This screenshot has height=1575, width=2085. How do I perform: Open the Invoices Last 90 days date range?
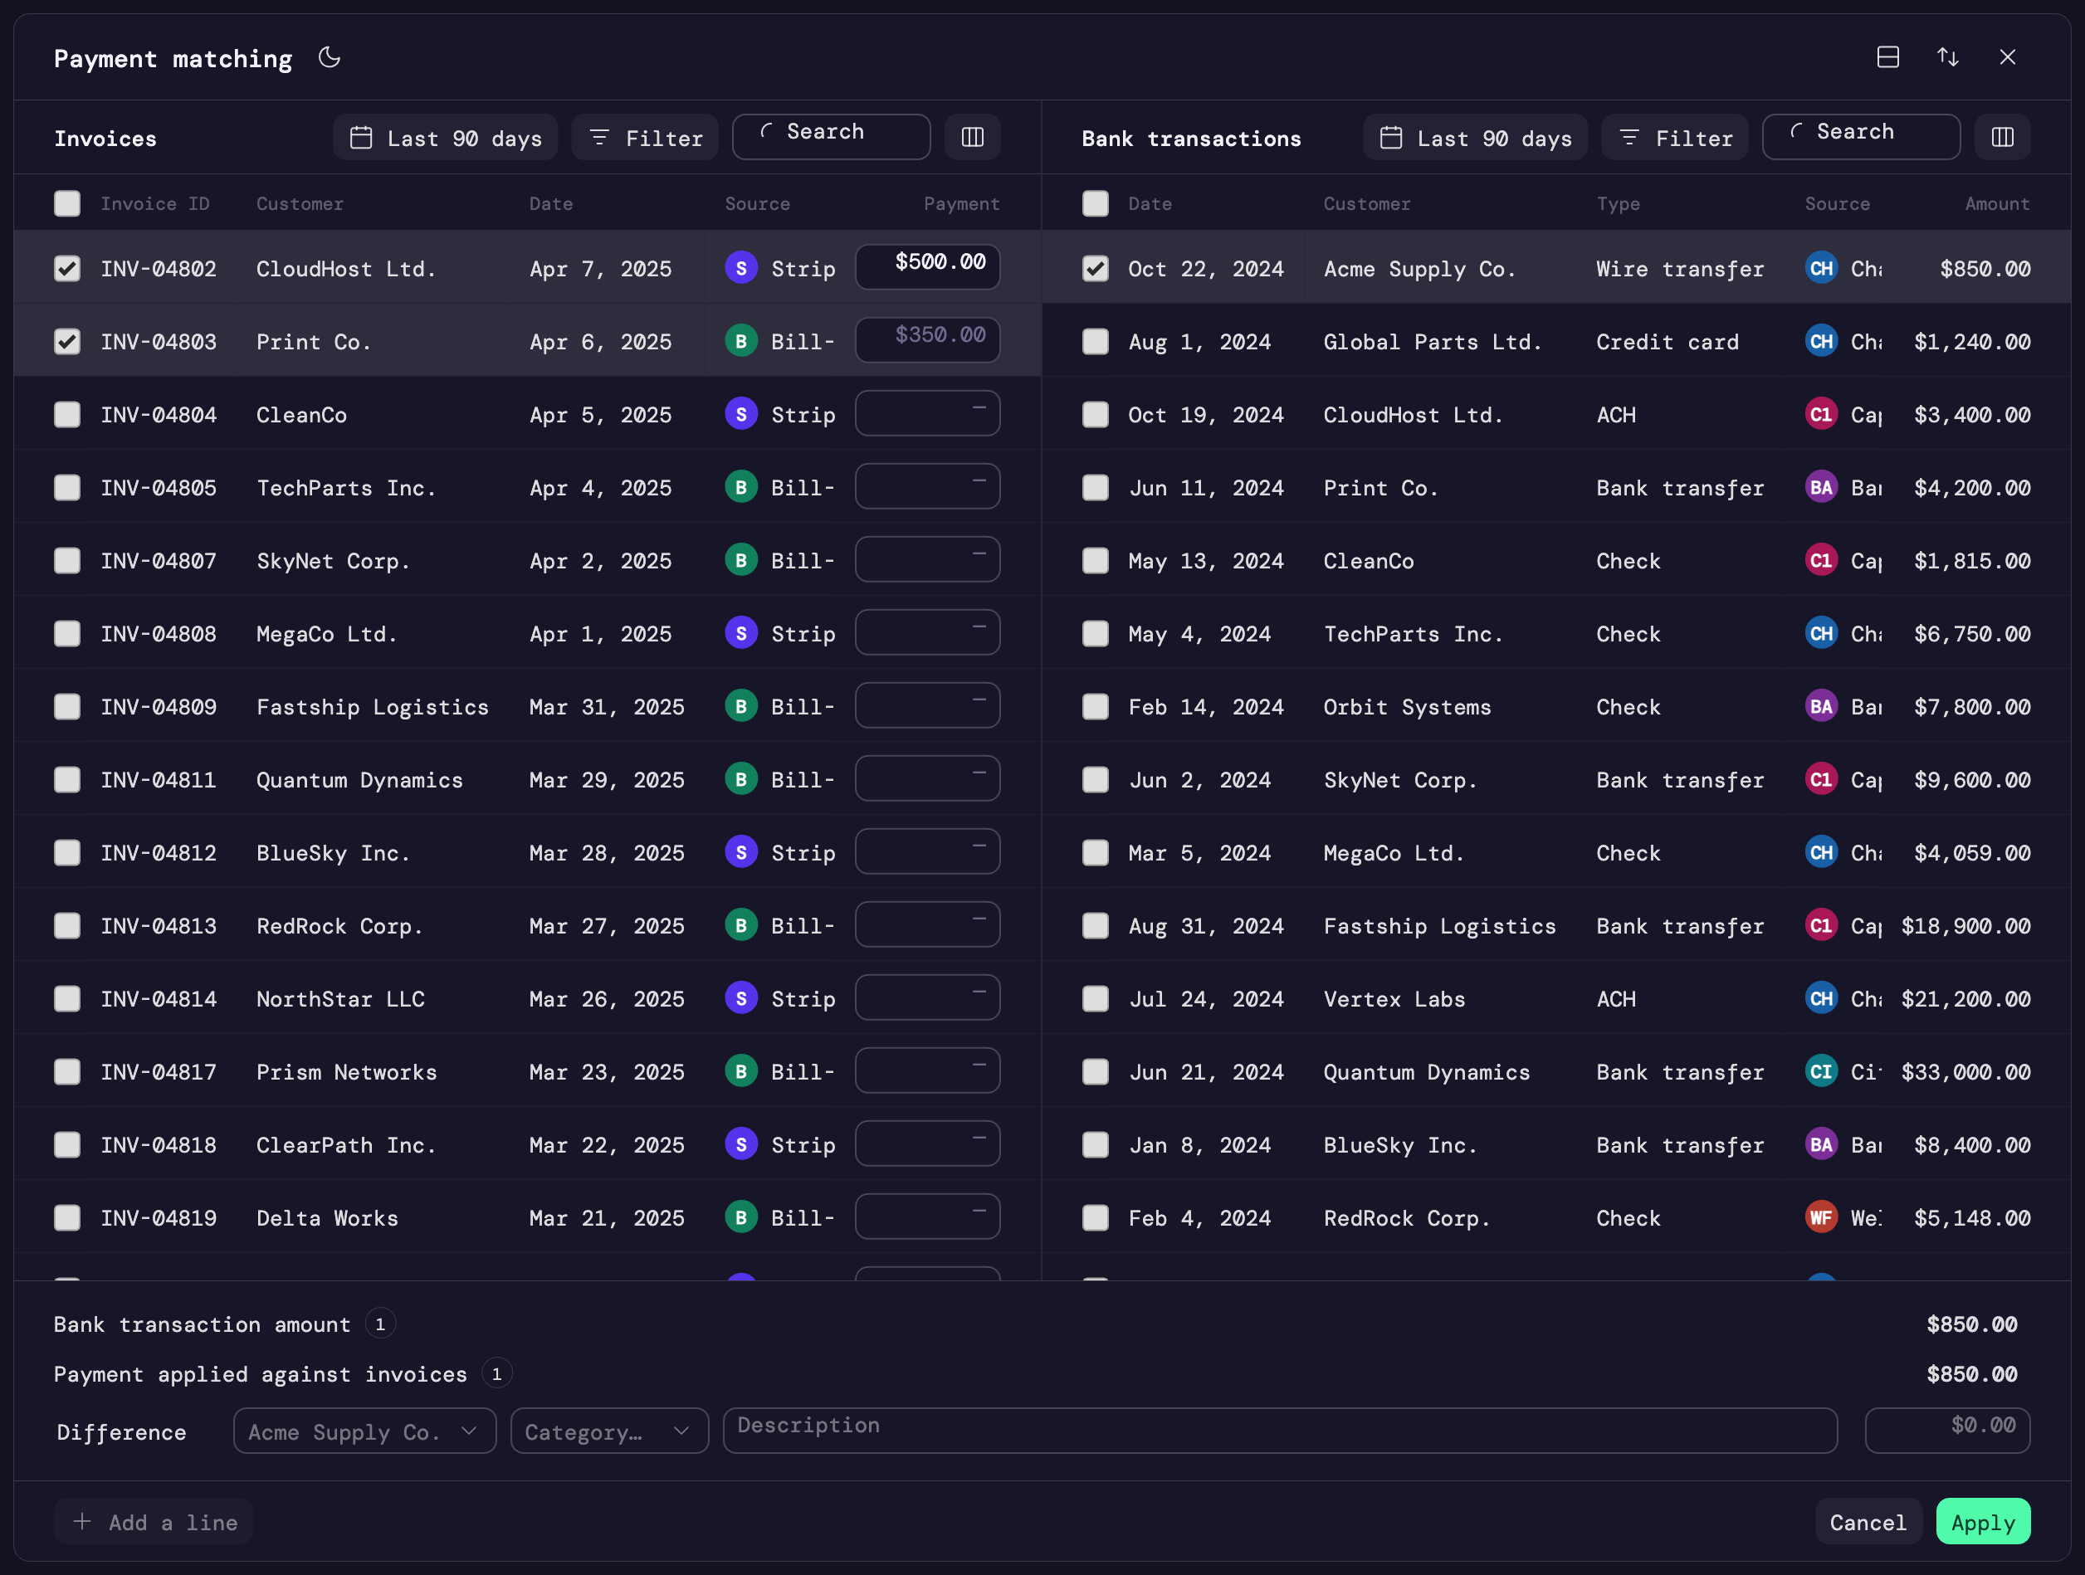pyautogui.click(x=445, y=138)
